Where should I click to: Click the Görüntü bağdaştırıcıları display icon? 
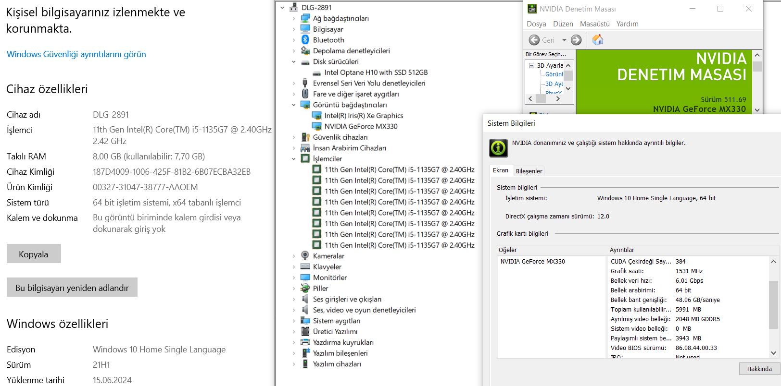coord(305,105)
